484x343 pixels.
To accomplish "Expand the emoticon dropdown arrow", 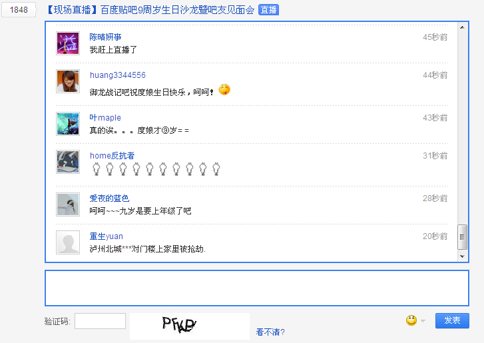I will [x=423, y=321].
